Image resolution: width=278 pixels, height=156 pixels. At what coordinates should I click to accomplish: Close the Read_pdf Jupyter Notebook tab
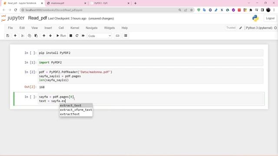(42, 3)
